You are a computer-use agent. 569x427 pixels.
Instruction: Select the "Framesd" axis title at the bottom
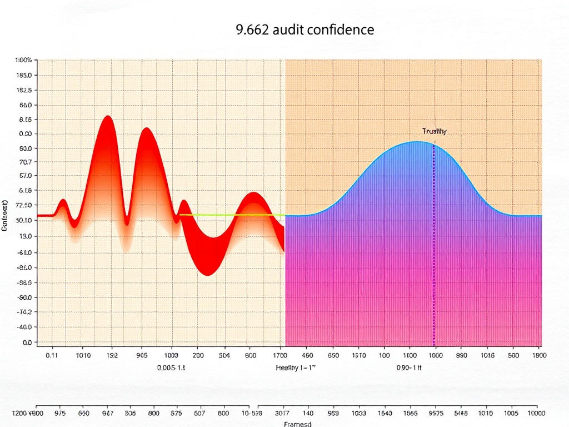click(x=298, y=424)
